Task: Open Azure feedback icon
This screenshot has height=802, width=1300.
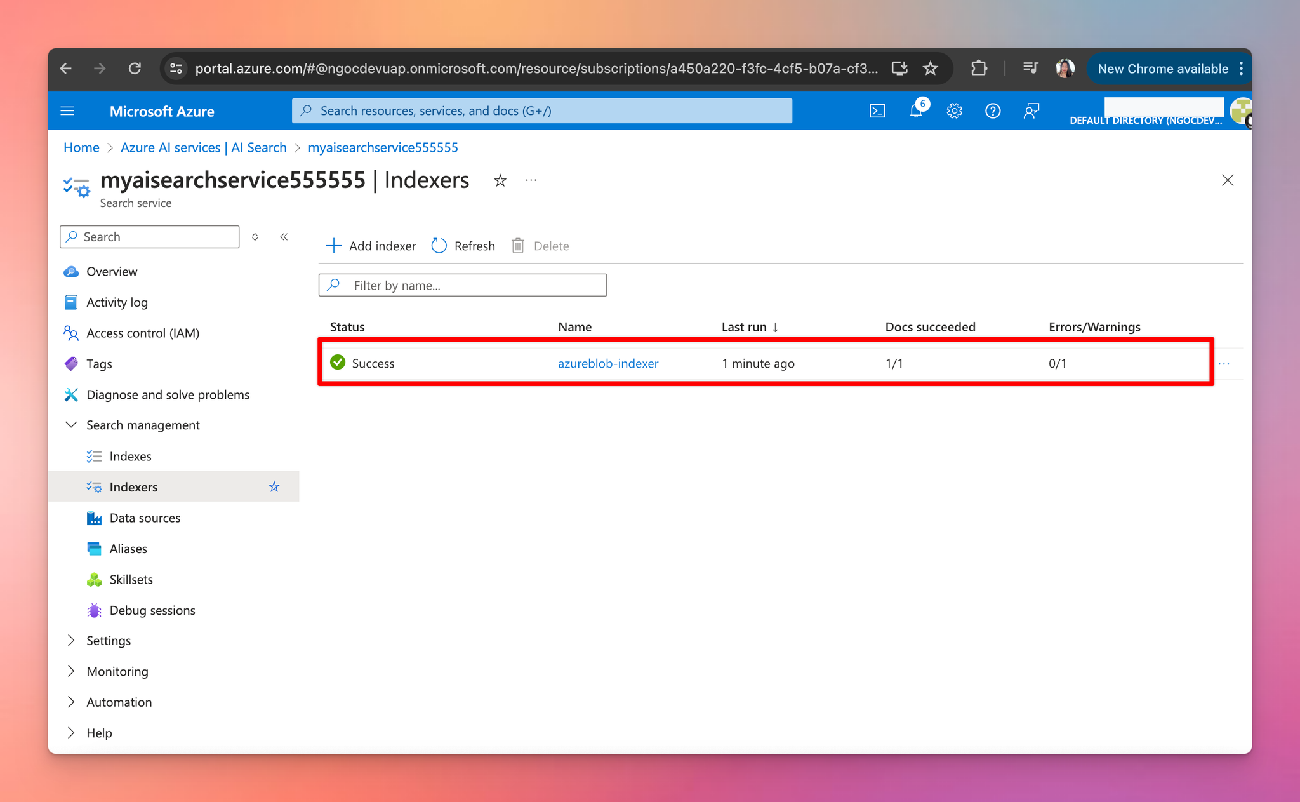Action: (x=1031, y=111)
